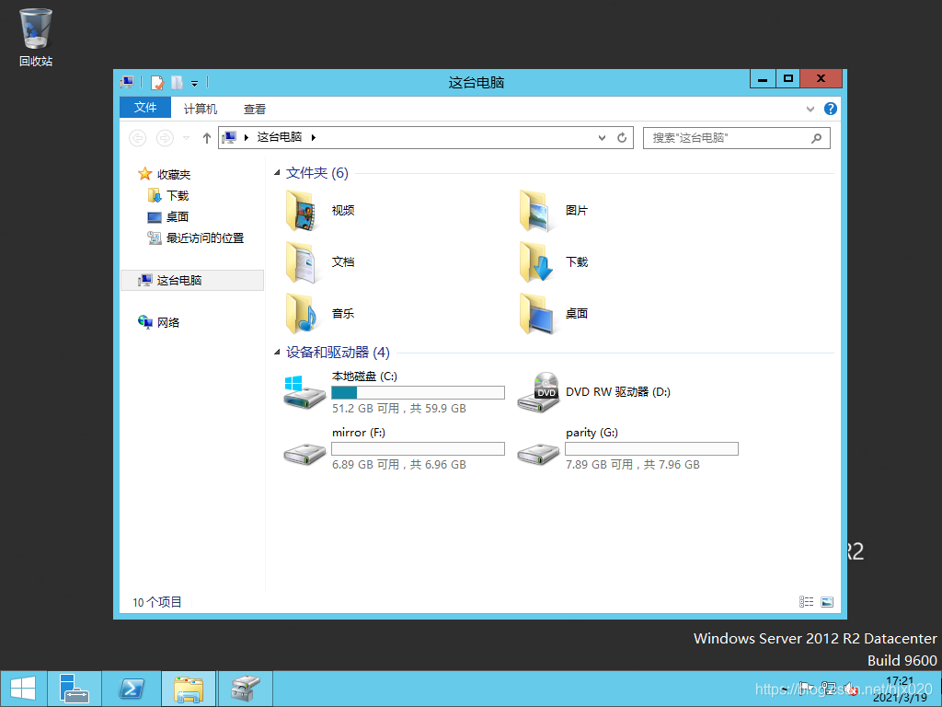Launch PowerShell from the taskbar

131,689
